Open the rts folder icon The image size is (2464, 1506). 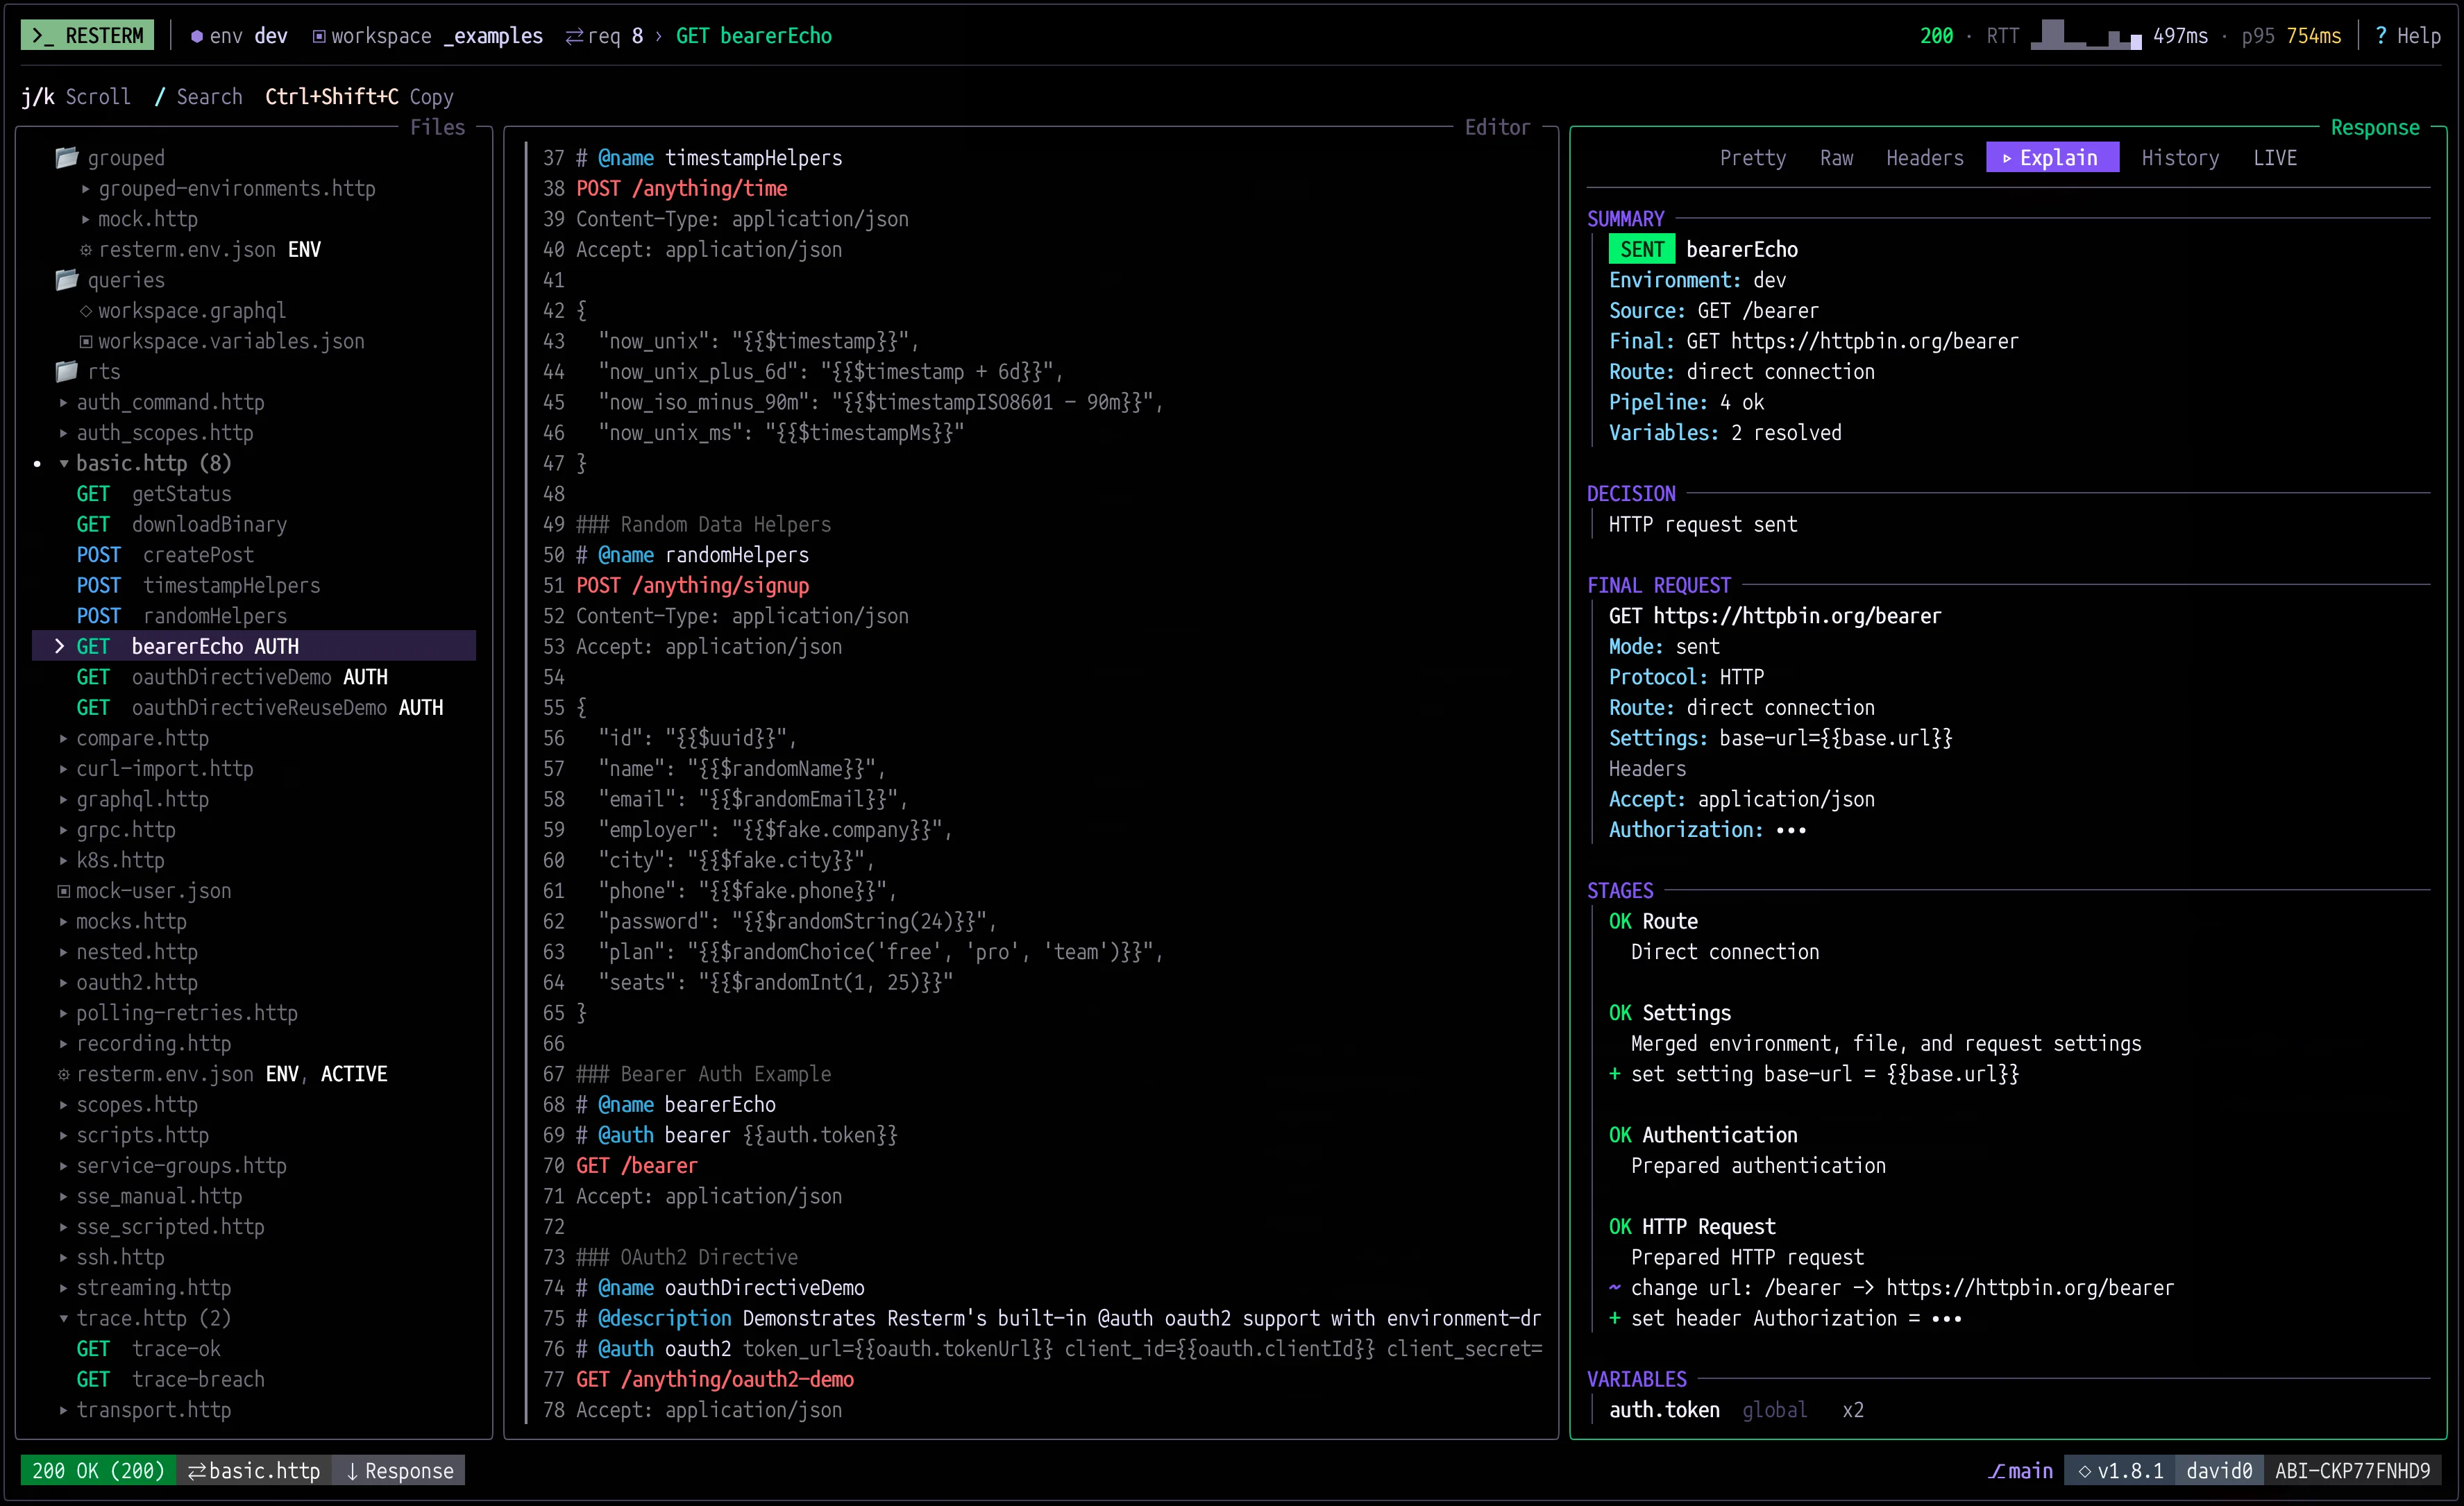click(x=67, y=371)
